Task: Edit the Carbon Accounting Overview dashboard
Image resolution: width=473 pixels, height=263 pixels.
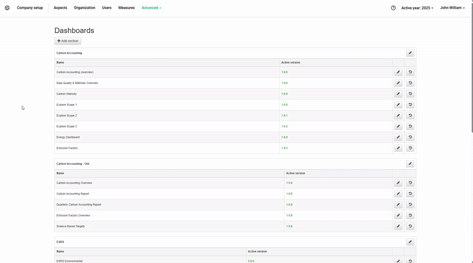Action: [398, 183]
